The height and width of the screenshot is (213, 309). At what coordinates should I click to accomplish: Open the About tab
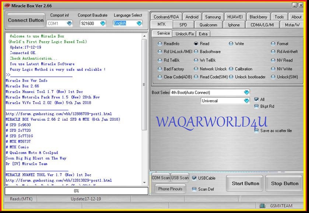click(296, 17)
